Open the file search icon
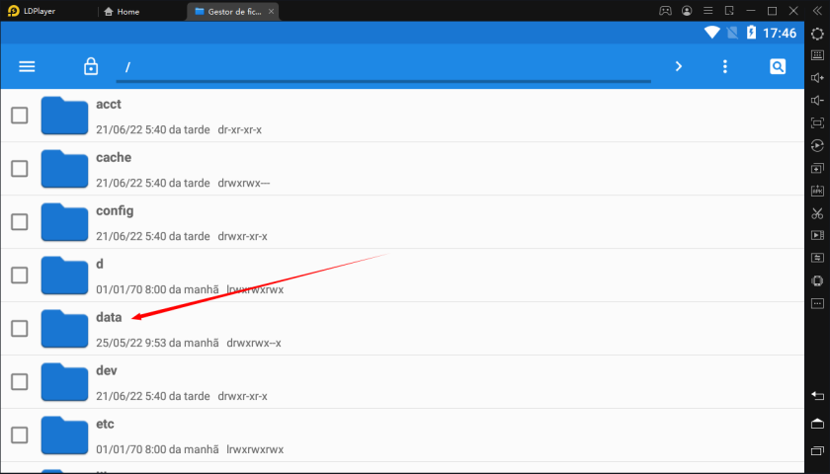830x474 pixels. coord(778,67)
